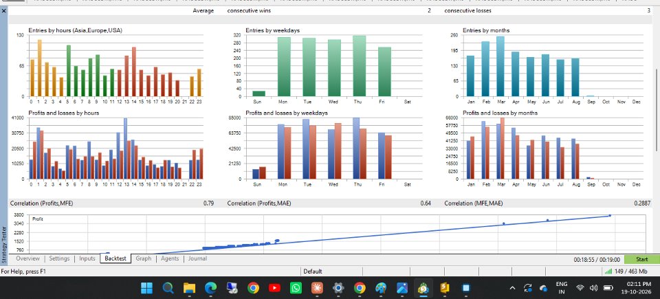Click the Mar bar in Entries by months
660x299 pixels.
[500, 67]
